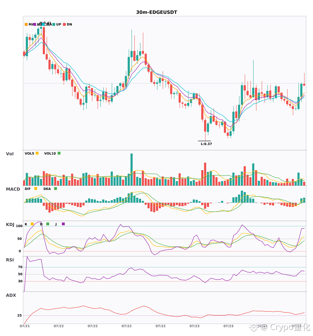This screenshot has width=313, height=336.
Task: Toggle the yellow VOL5 swatch
Action: pos(37,153)
